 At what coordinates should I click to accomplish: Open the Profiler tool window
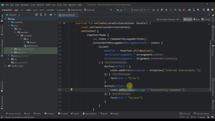(115, 114)
